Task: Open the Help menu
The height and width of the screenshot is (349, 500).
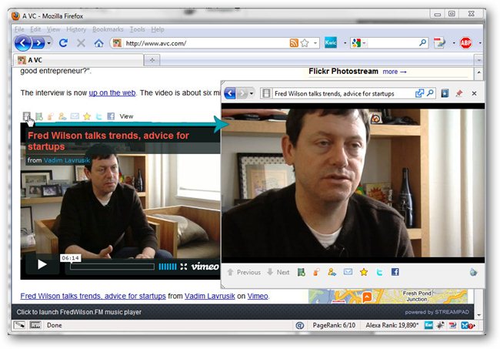Action: click(x=158, y=29)
